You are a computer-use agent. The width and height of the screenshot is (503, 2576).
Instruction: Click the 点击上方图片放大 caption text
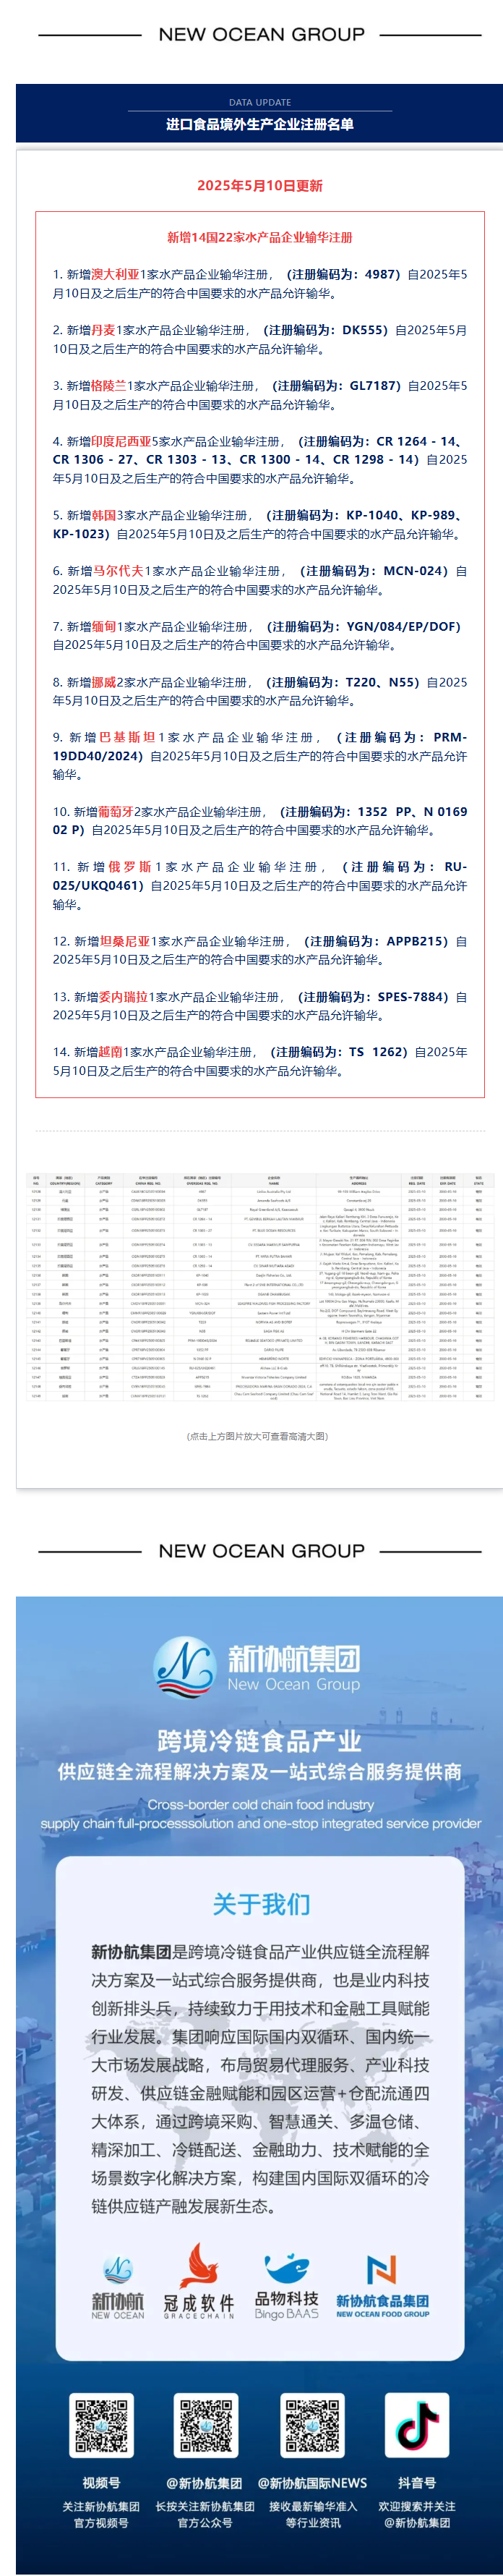point(258,1436)
